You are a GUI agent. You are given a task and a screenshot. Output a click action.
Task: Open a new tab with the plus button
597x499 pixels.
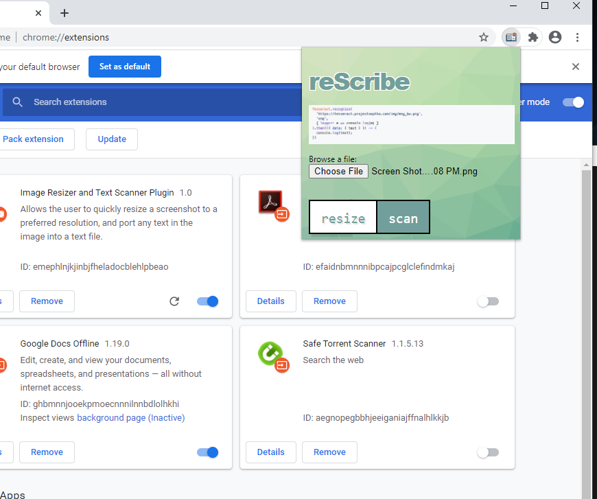[65, 13]
